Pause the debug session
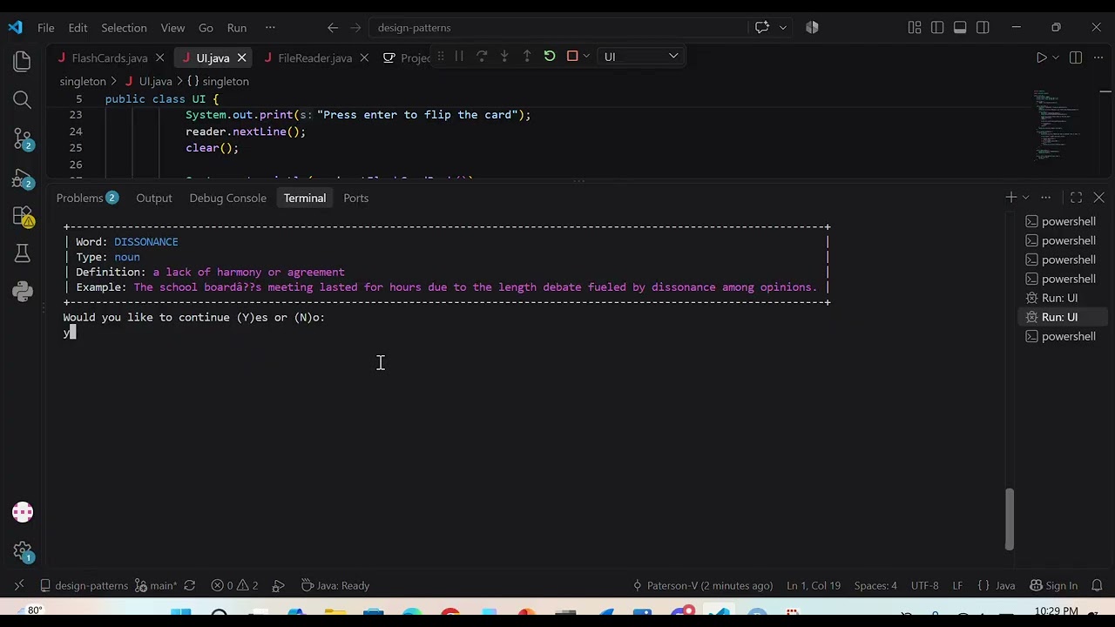The image size is (1115, 627). [x=459, y=56]
